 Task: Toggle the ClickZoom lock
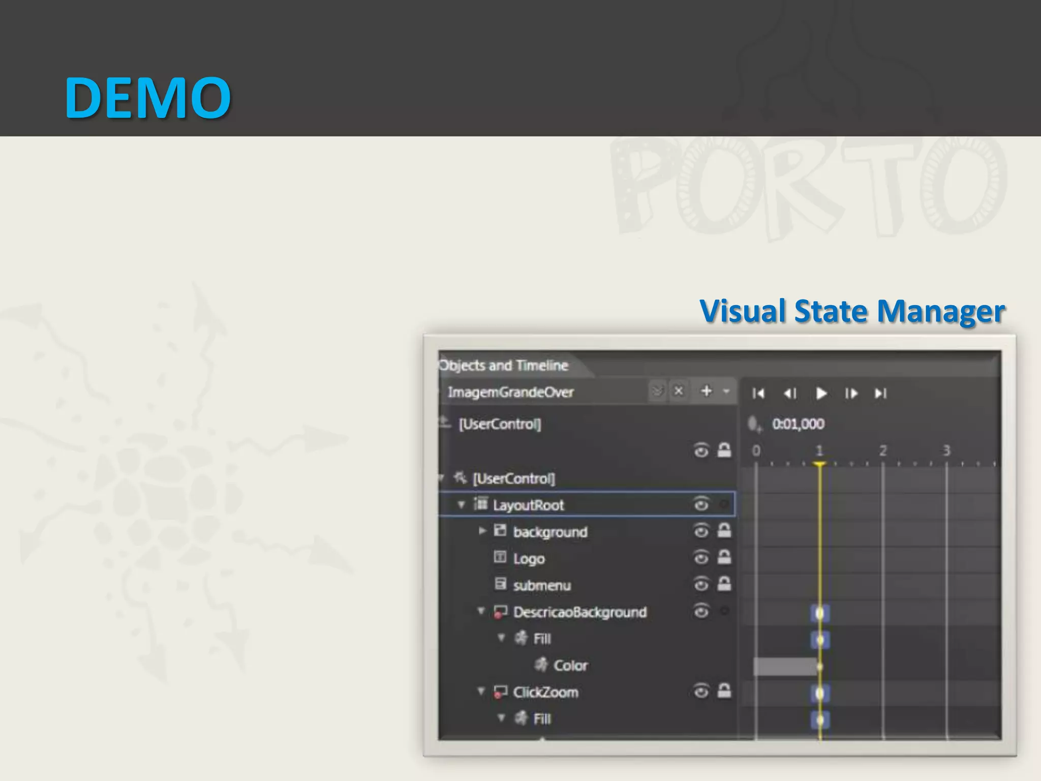(724, 690)
